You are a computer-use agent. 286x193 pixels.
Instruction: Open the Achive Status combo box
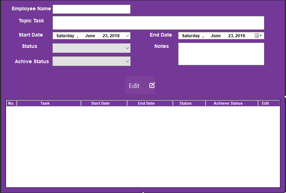[91, 61]
